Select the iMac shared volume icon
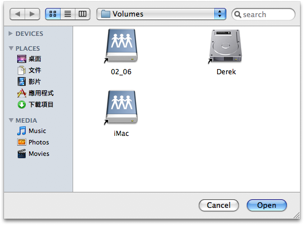 121,107
